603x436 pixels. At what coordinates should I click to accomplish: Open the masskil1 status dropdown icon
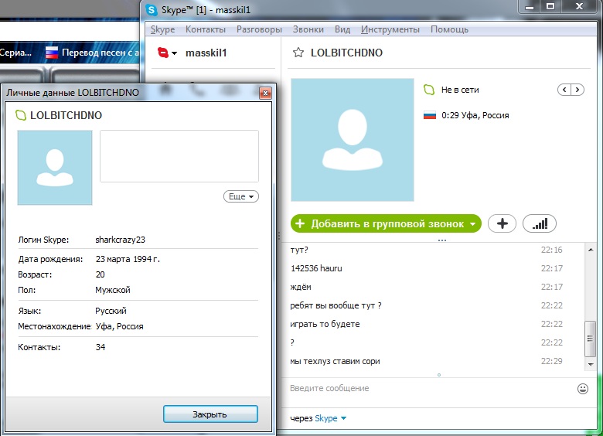click(167, 53)
